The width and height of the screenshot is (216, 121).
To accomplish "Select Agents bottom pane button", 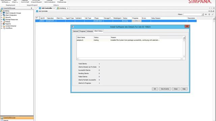I will [x=17, y=120].
